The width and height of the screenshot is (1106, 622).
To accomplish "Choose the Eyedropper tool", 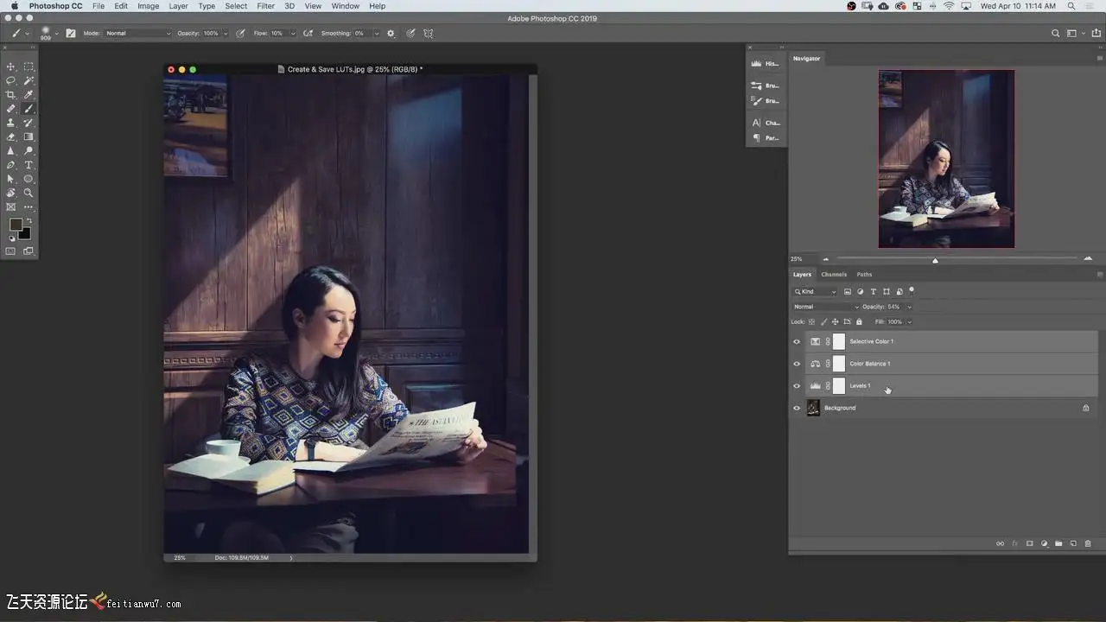I will [x=29, y=95].
